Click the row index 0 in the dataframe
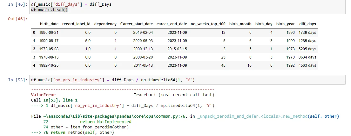This screenshot has height=136, width=351. pos(34,33)
